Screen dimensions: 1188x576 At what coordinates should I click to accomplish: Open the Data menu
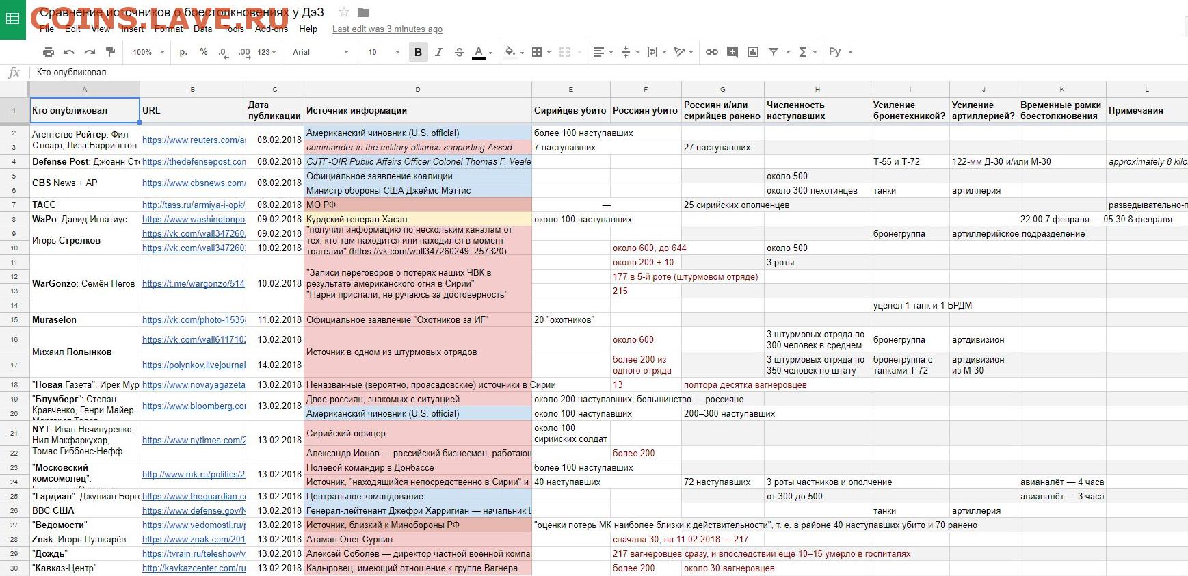(203, 29)
